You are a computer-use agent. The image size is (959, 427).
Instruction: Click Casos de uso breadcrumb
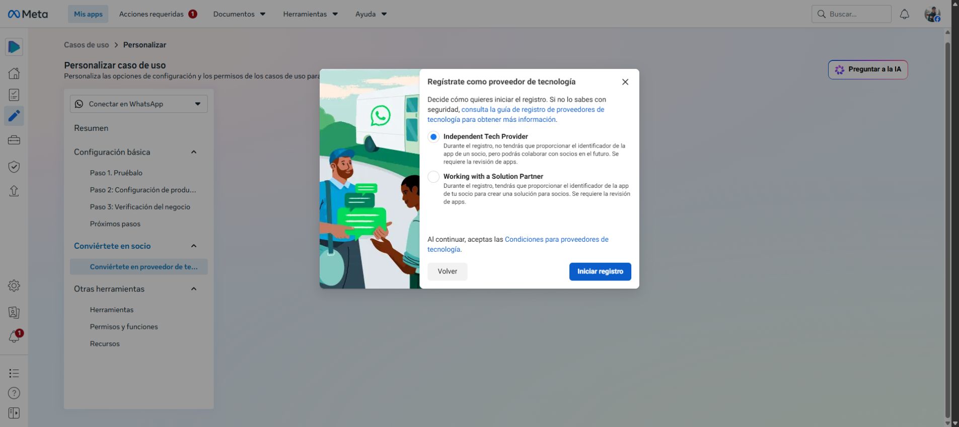point(86,45)
